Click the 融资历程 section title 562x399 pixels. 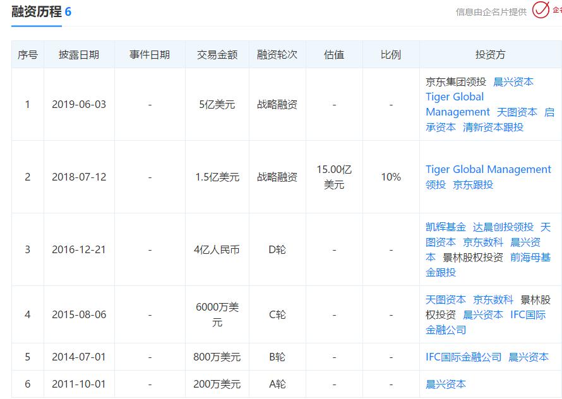pyautogui.click(x=36, y=11)
